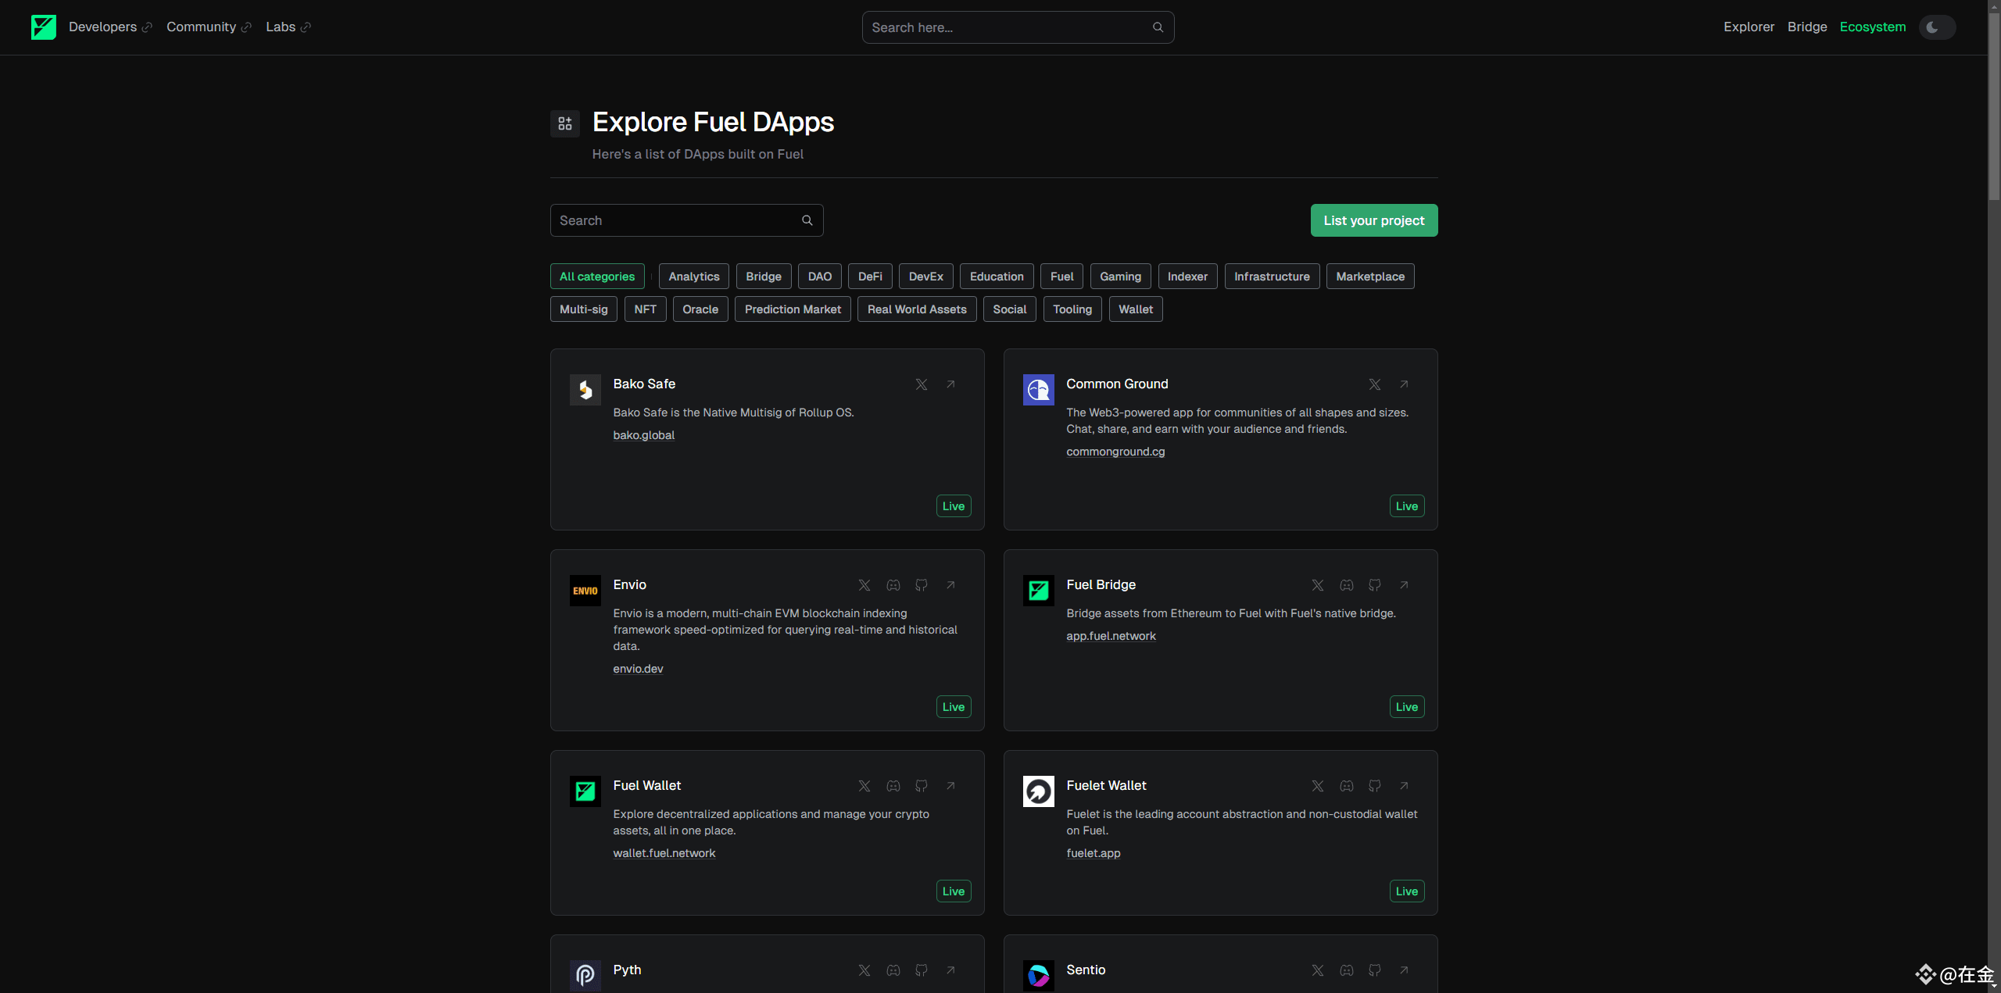Viewport: 2001px width, 993px height.
Task: Click Fuel Wallet's GitHub icon
Action: (922, 786)
